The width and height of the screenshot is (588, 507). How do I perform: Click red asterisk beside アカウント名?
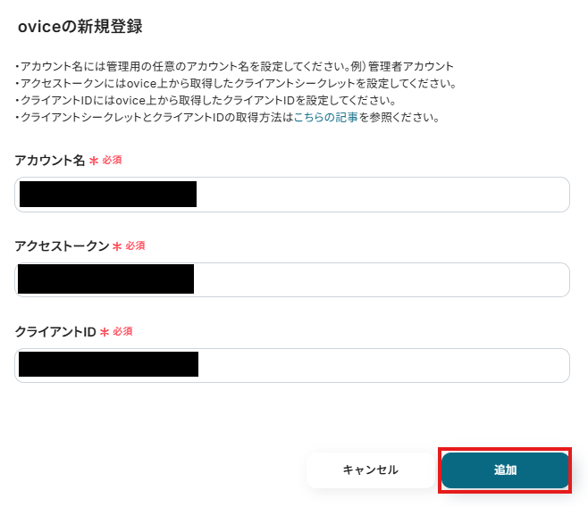(x=94, y=161)
